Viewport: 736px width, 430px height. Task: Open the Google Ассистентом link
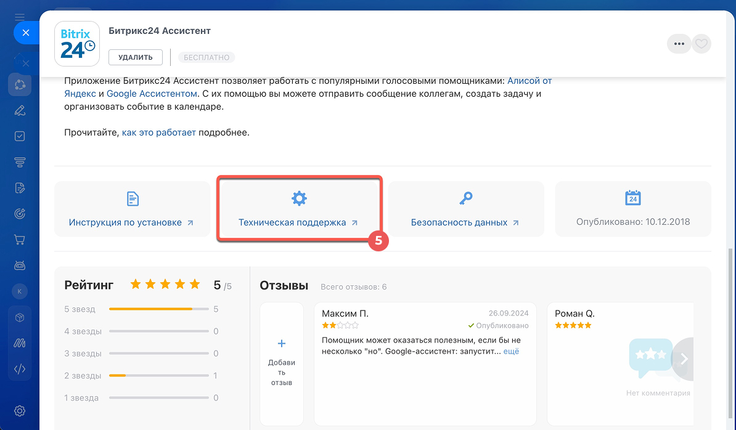pos(152,93)
